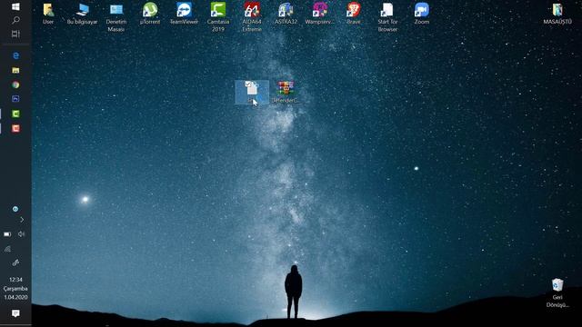Select the µTorrent desktop shortcut
582x327 pixels.
[x=150, y=14]
